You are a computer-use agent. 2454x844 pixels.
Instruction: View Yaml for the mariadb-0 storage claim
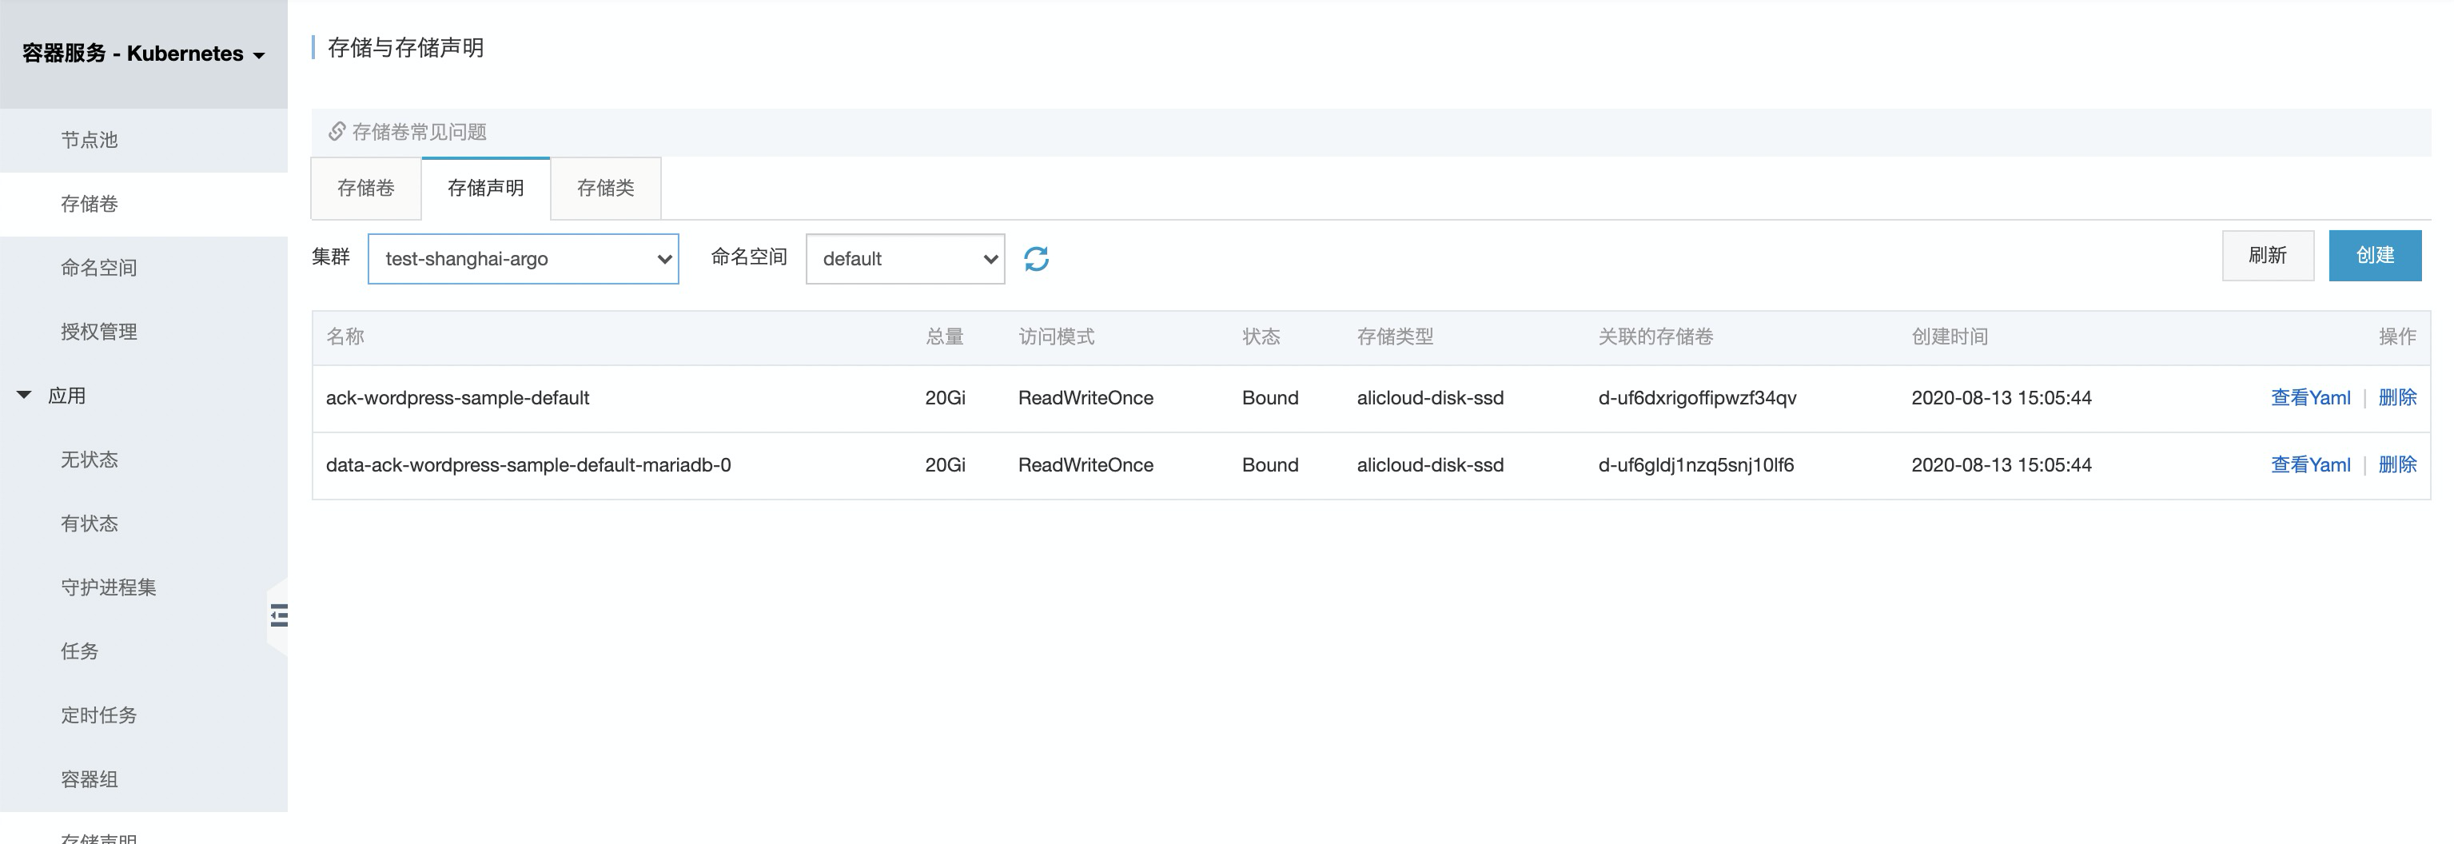tap(2310, 465)
